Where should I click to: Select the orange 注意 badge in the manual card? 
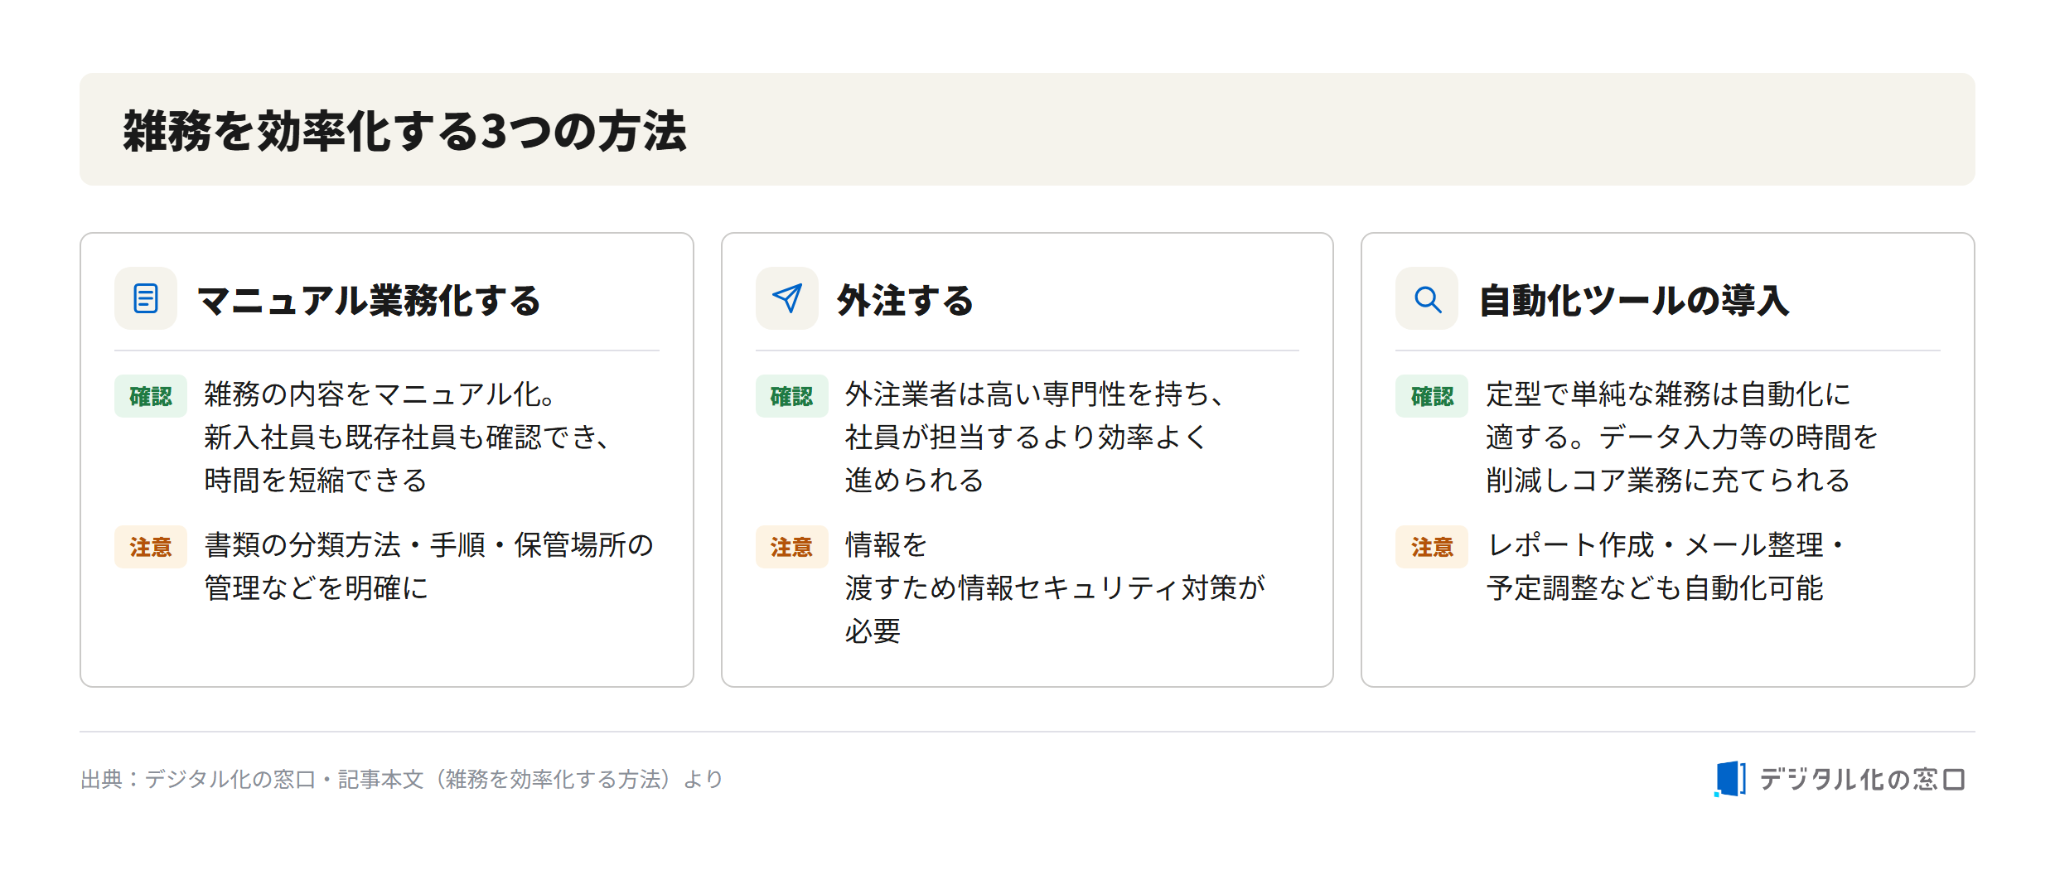click(x=151, y=547)
